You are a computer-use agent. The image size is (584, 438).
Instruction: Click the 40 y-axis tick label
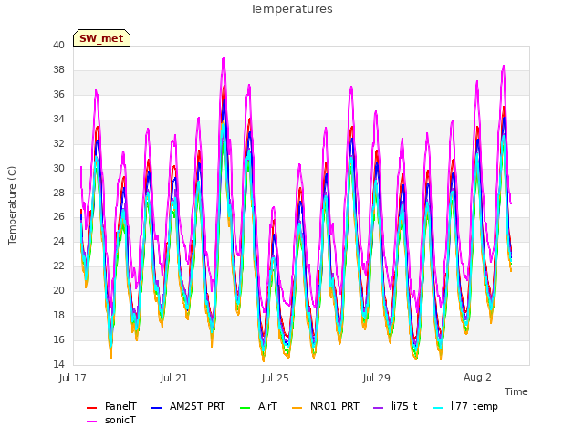coord(58,46)
